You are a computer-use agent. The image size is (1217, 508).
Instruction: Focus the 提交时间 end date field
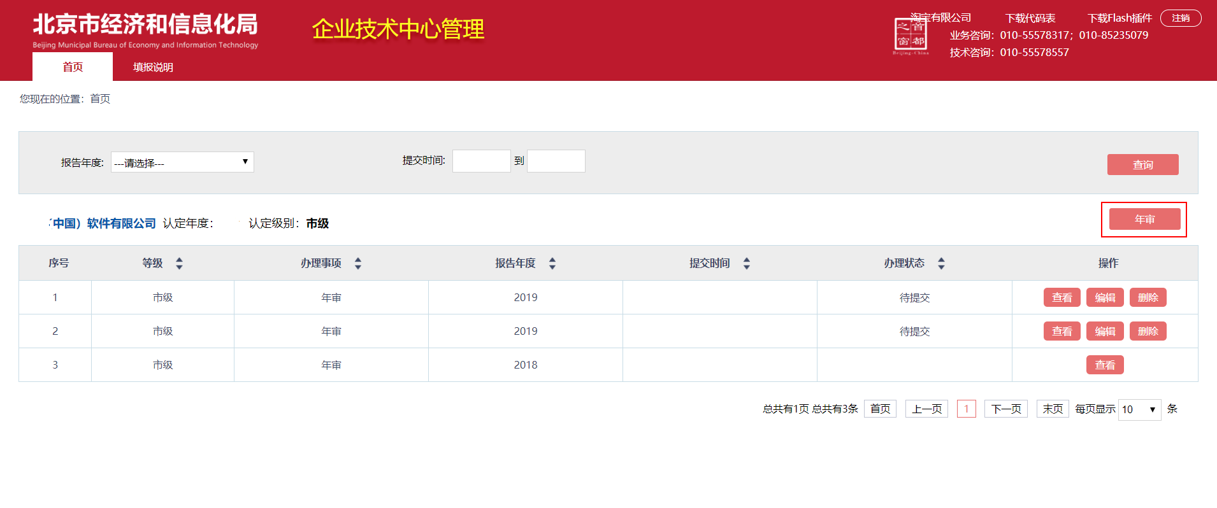[556, 161]
